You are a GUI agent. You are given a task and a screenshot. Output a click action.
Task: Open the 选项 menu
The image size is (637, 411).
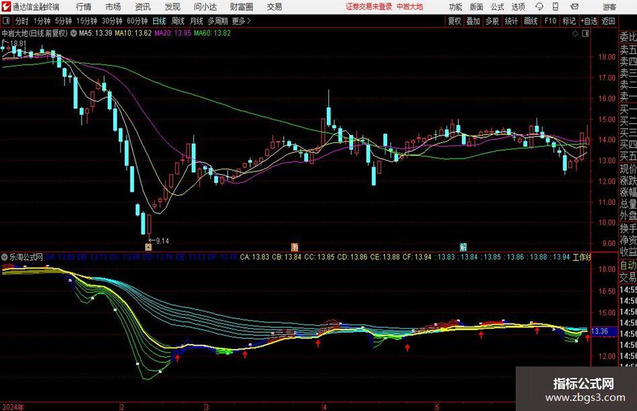(518, 7)
